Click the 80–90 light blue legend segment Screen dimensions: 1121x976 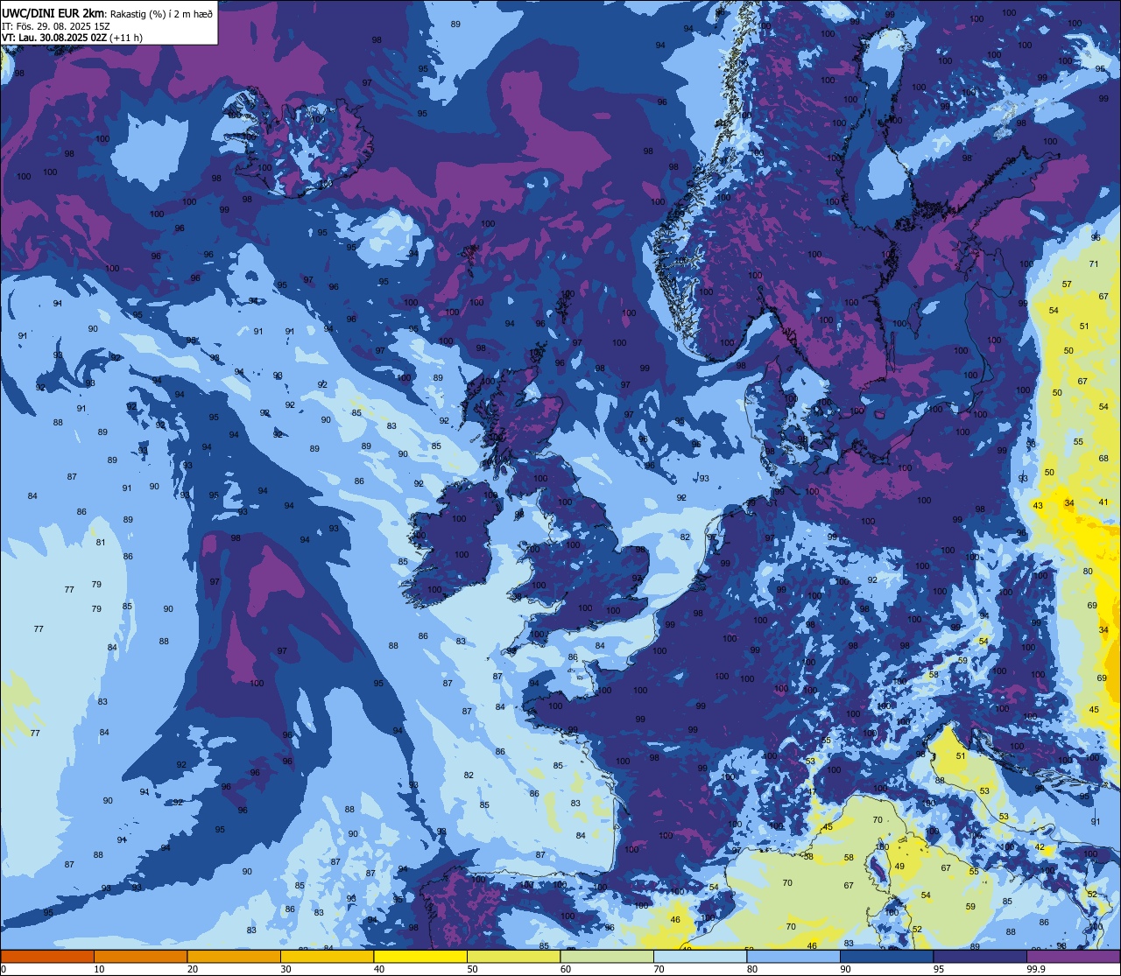point(793,957)
